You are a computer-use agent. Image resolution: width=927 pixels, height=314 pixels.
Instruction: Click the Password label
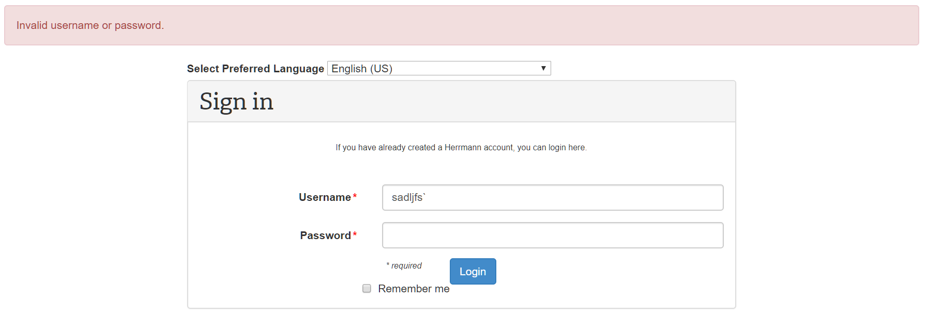click(325, 235)
